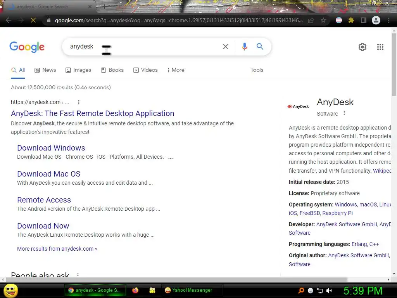Switch to the Images tab
397x298 pixels.
78,70
